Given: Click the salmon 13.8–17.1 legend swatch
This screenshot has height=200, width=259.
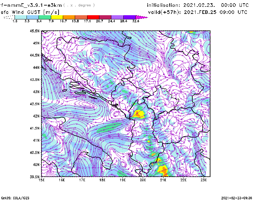Looking at the screenshot, I should [81, 17].
